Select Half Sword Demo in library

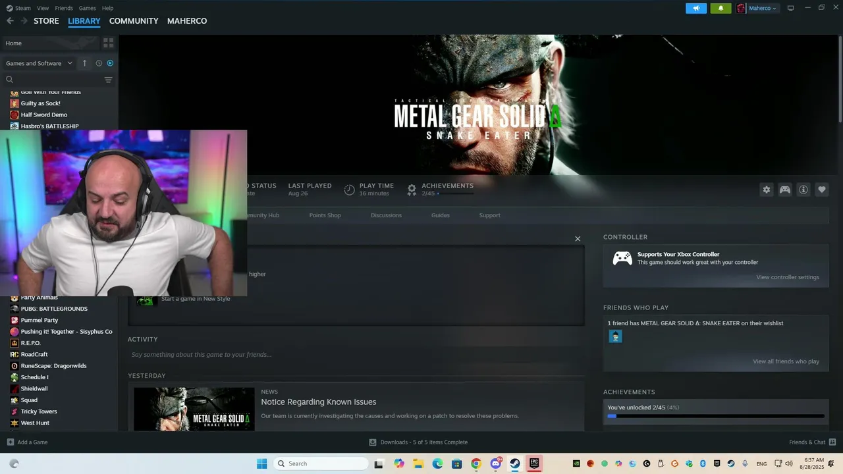pos(44,115)
